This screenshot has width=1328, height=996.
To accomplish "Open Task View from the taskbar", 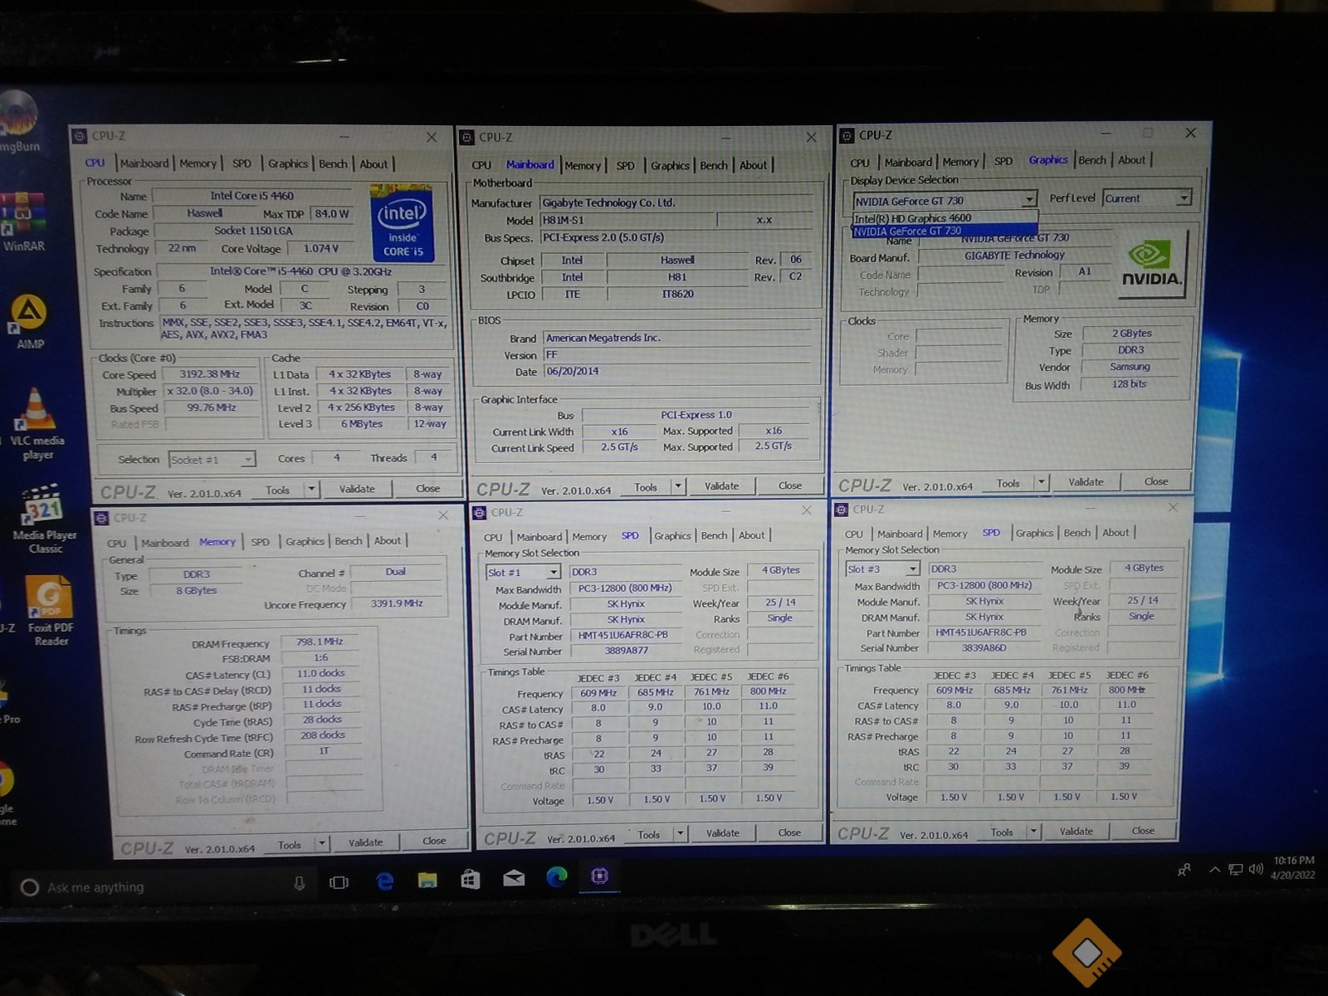I will pyautogui.click(x=339, y=882).
